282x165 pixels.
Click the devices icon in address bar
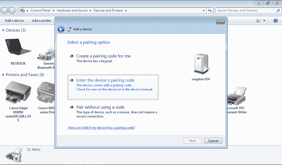[23, 10]
